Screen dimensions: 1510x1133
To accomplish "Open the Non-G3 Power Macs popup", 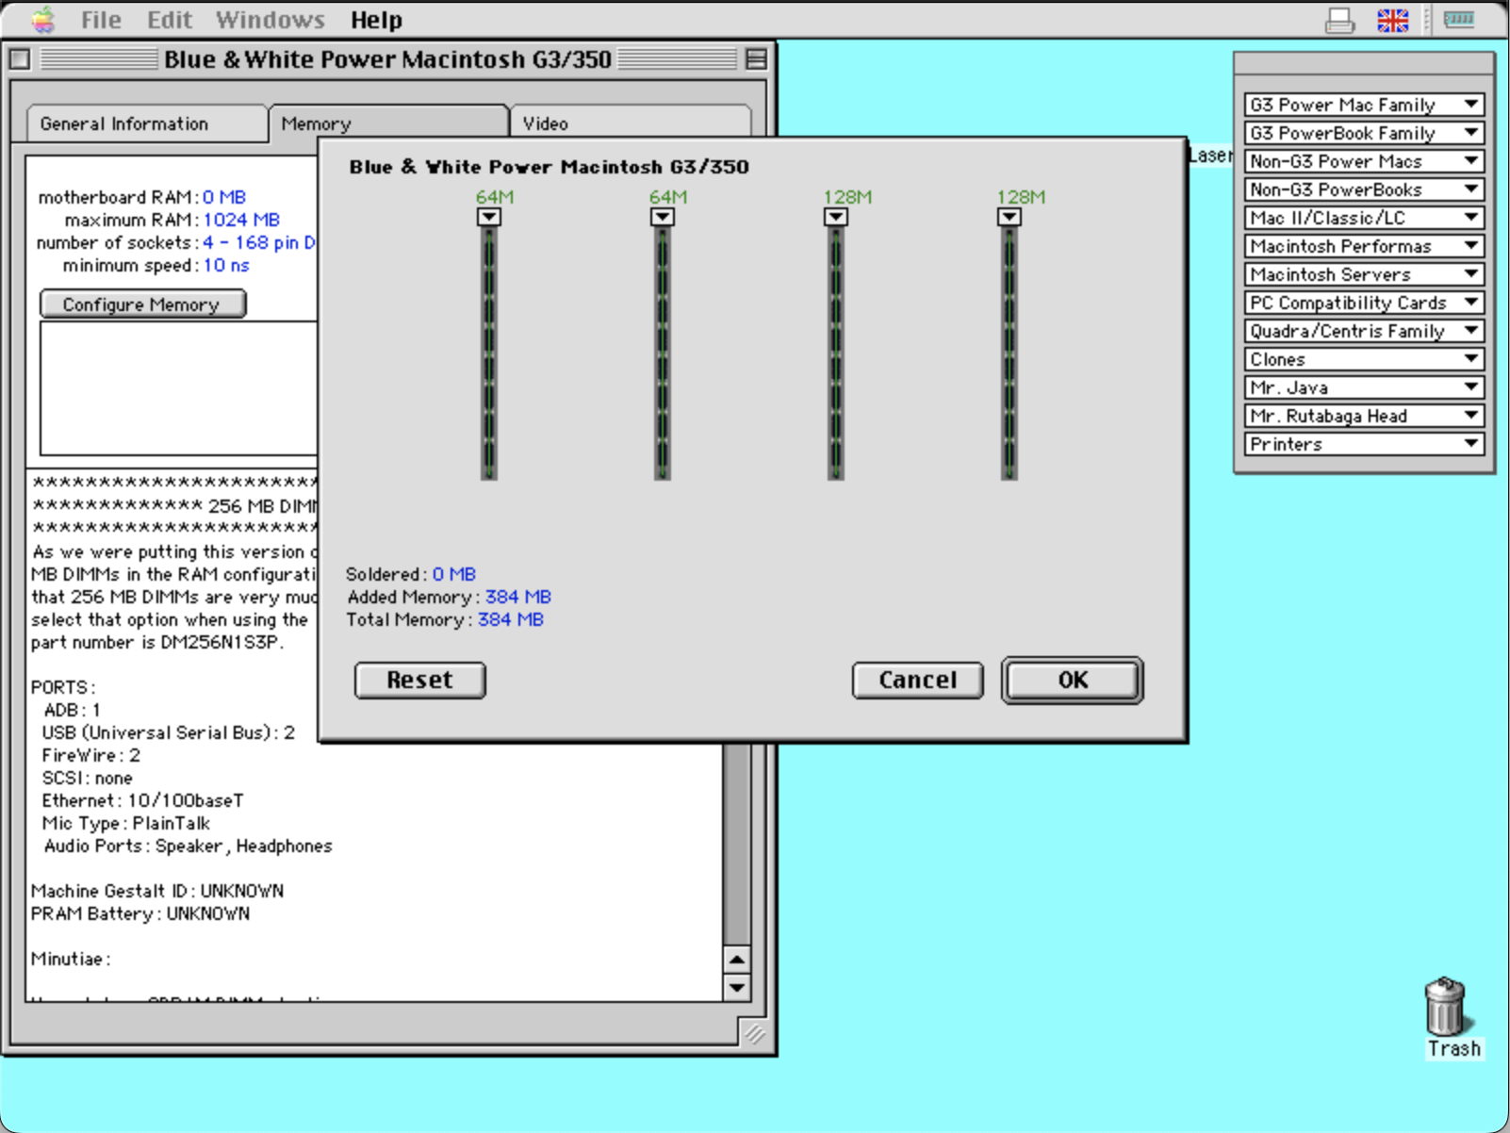I will pos(1364,161).
